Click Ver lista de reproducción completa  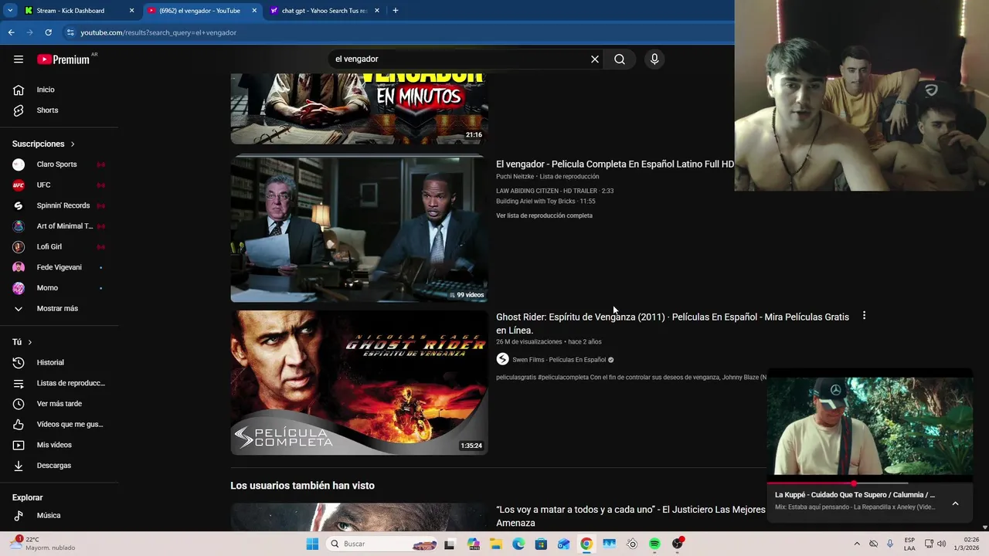click(544, 215)
